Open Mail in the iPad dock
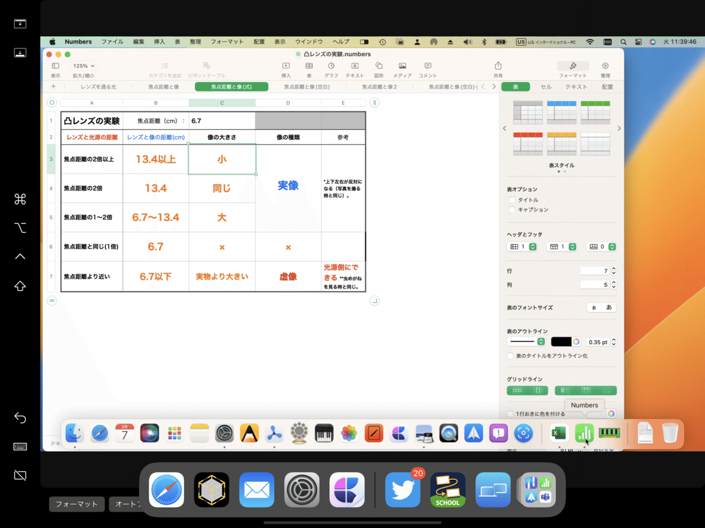This screenshot has height=528, width=705. pos(257,489)
